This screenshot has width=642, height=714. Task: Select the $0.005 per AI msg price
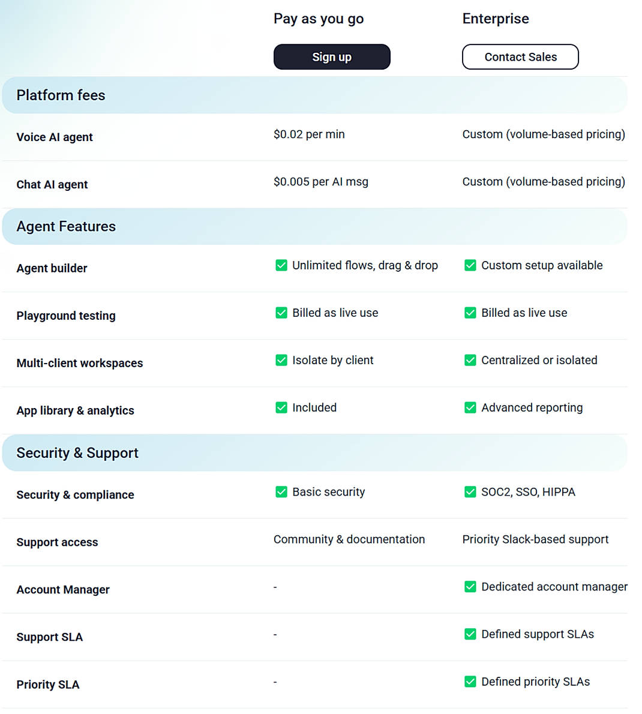point(321,182)
